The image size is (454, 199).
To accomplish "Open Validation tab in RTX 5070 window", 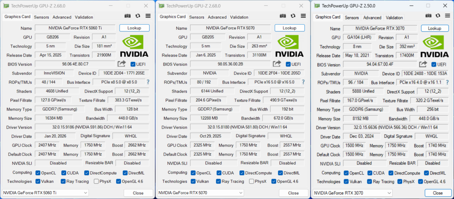I will (x=239, y=17).
